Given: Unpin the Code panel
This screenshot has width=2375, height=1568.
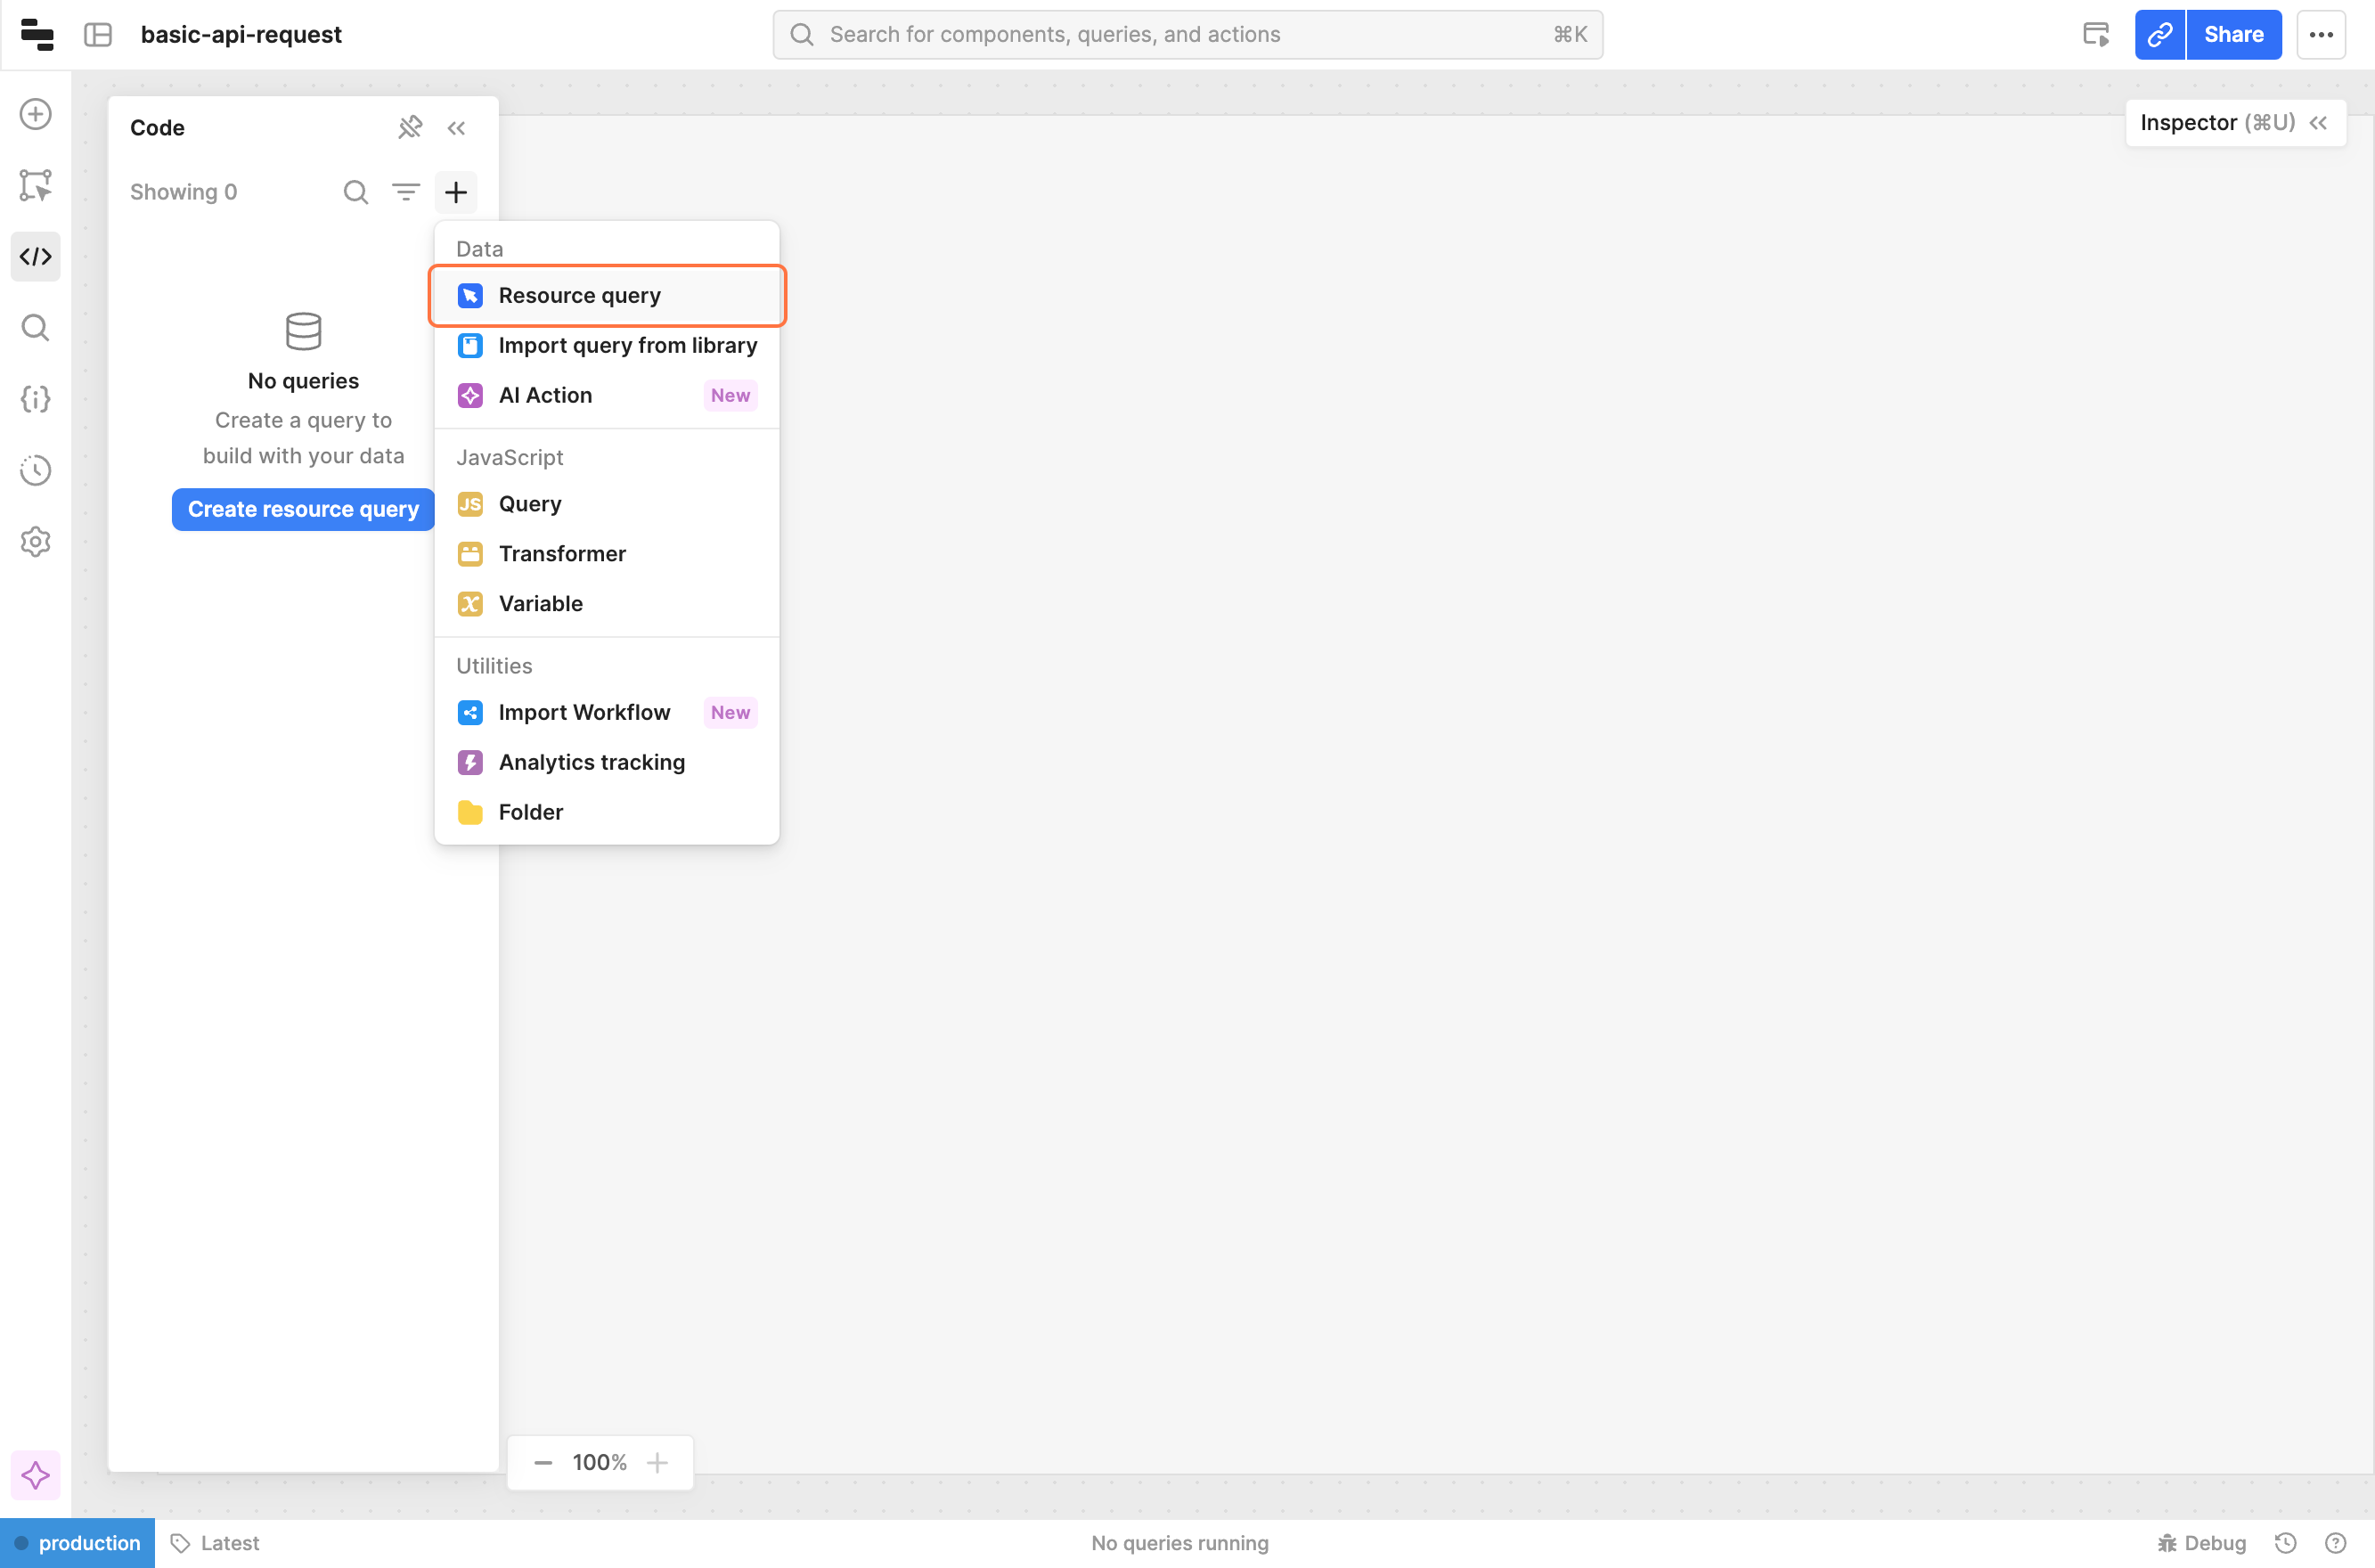Looking at the screenshot, I should pos(410,127).
